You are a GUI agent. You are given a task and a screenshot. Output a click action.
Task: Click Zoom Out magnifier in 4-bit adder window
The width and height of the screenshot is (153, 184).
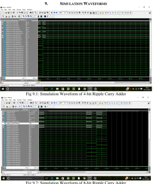click(26, 16)
